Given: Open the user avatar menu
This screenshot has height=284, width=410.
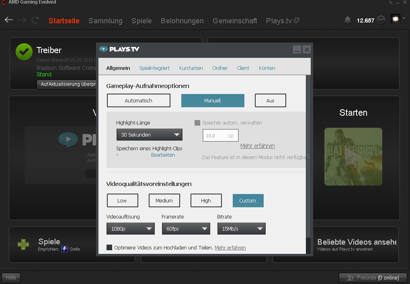Looking at the screenshot, I should click(396, 19).
